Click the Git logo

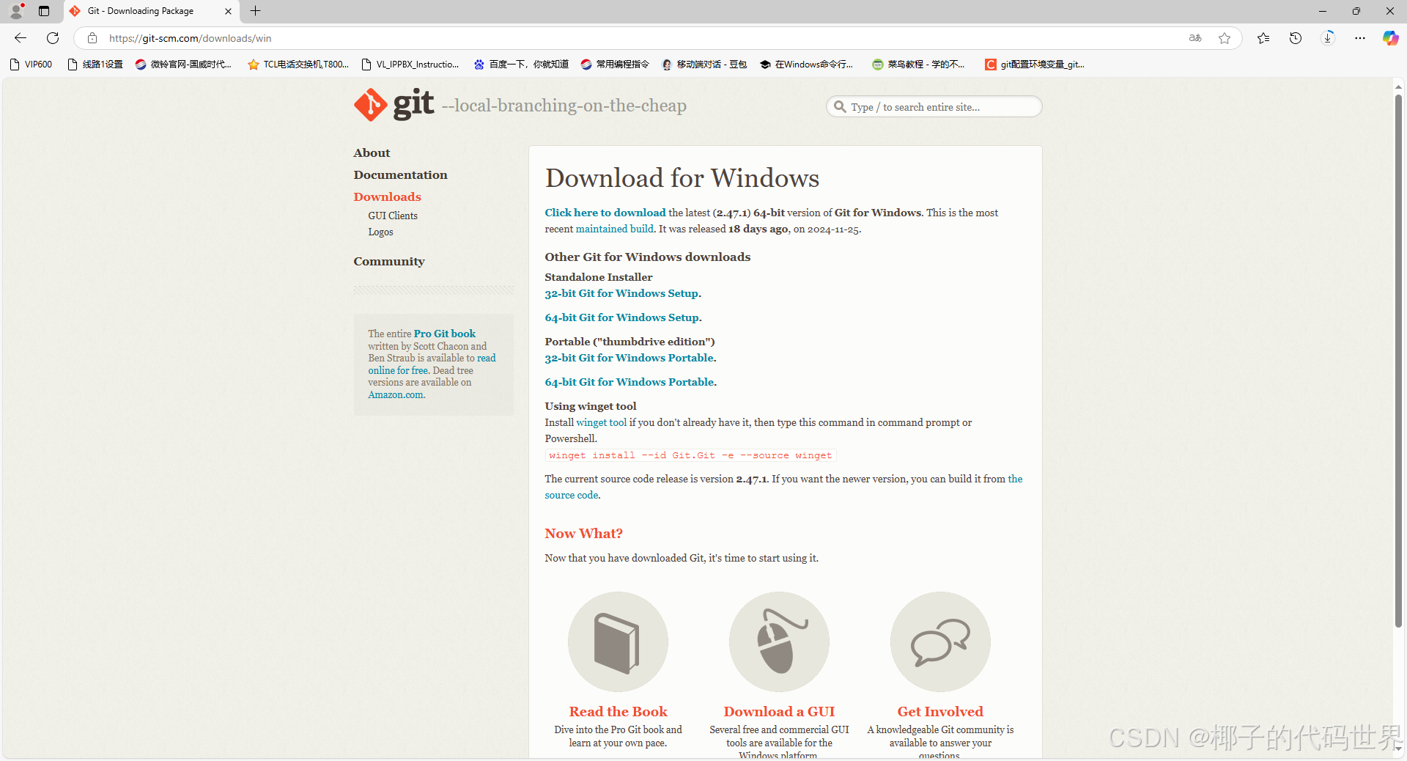click(x=394, y=105)
